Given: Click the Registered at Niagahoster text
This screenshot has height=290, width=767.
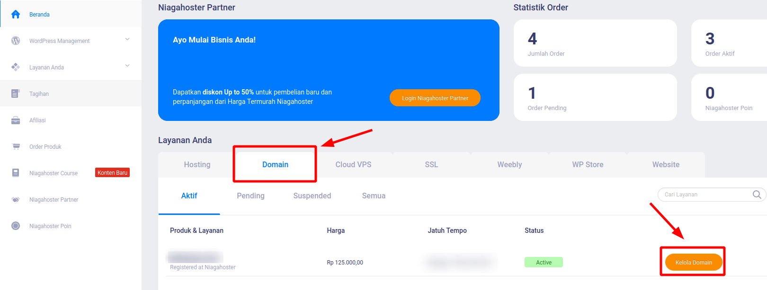Looking at the screenshot, I should tap(203, 267).
